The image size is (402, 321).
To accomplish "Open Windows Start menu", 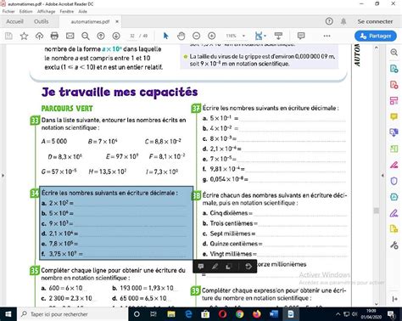I will (x=8, y=314).
